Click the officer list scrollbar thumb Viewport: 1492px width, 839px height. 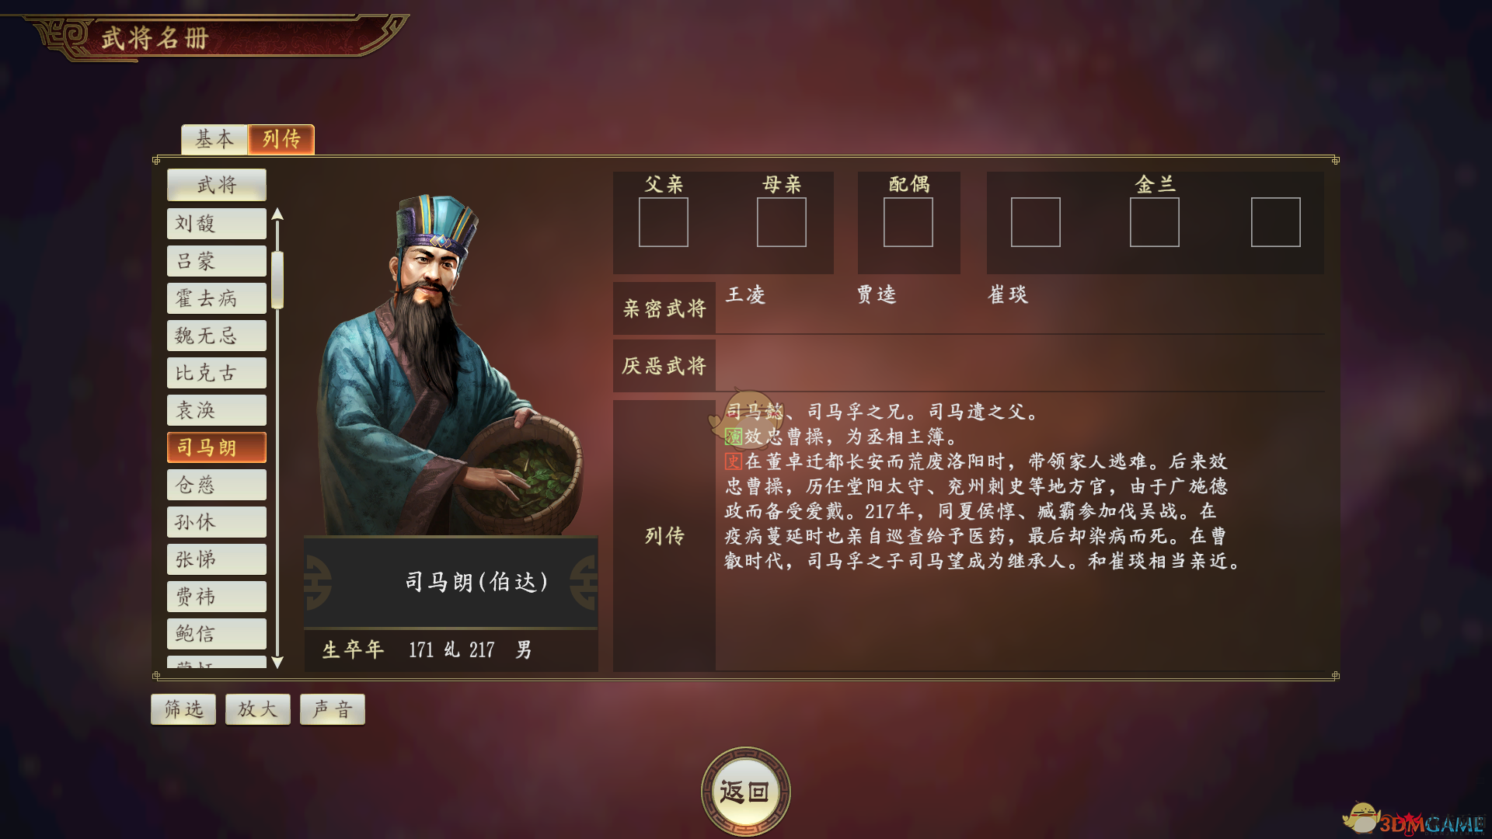(x=277, y=280)
